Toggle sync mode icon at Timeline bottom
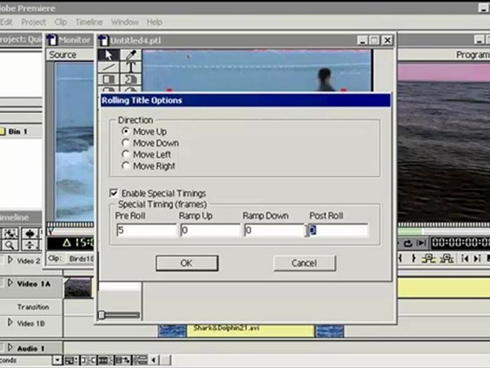Image resolution: width=490 pixels, height=368 pixels. (x=141, y=360)
